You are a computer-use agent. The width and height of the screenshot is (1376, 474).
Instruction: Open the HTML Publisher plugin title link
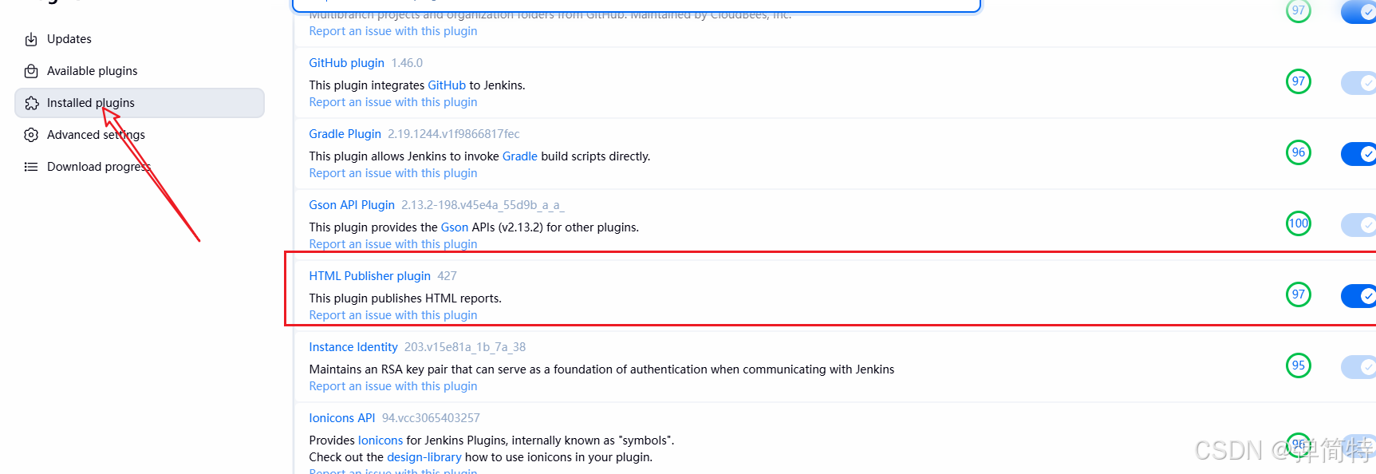click(369, 276)
